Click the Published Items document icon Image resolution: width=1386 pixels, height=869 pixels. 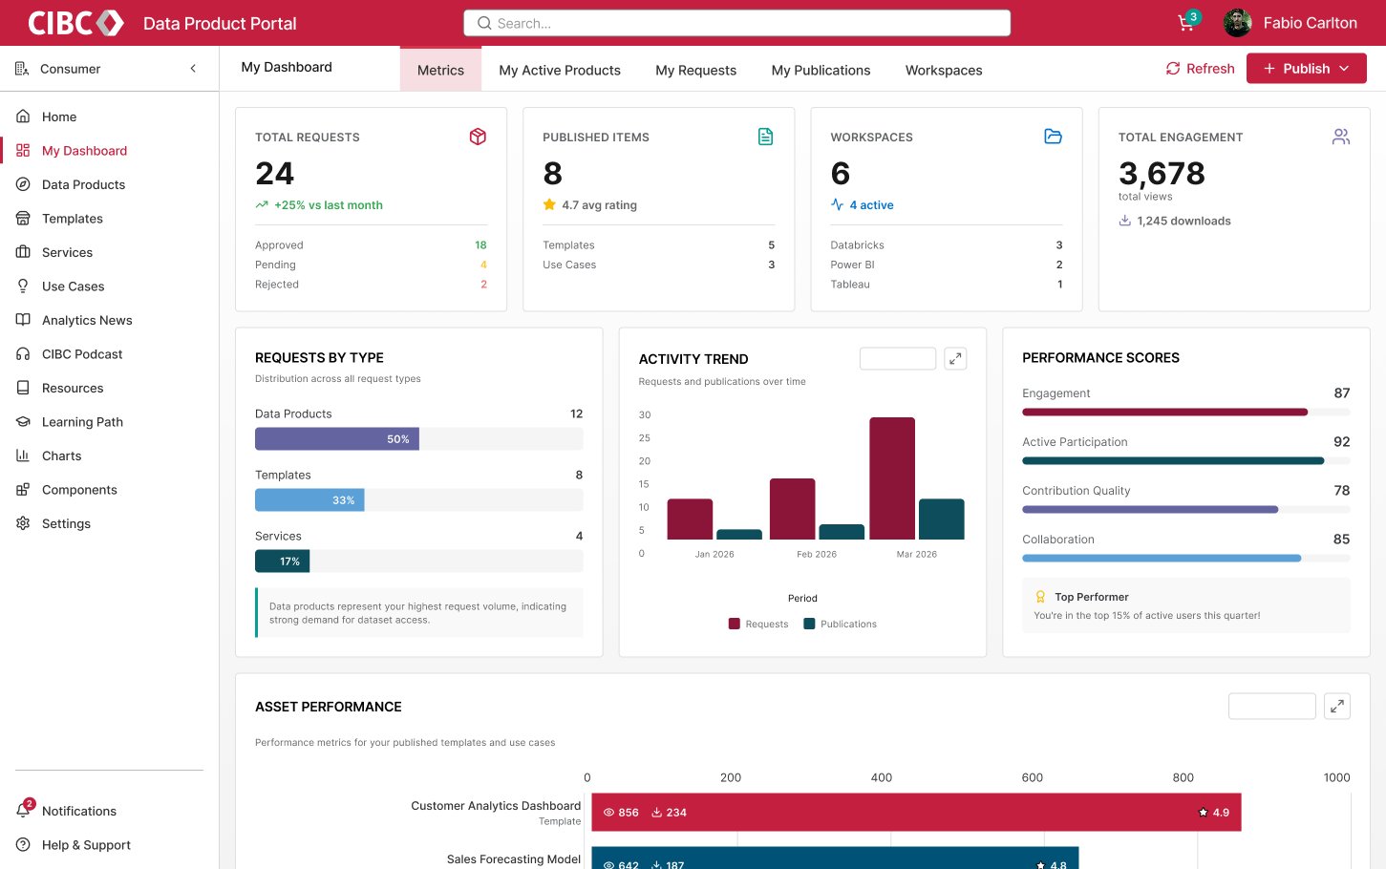click(765, 137)
